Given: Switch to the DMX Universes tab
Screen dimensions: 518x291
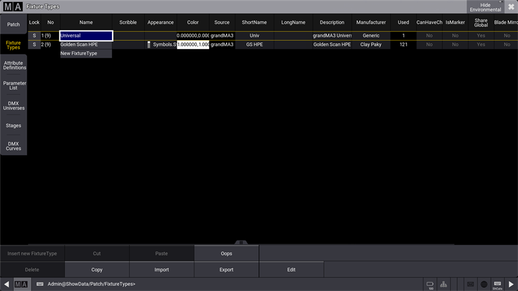Looking at the screenshot, I should [13, 105].
